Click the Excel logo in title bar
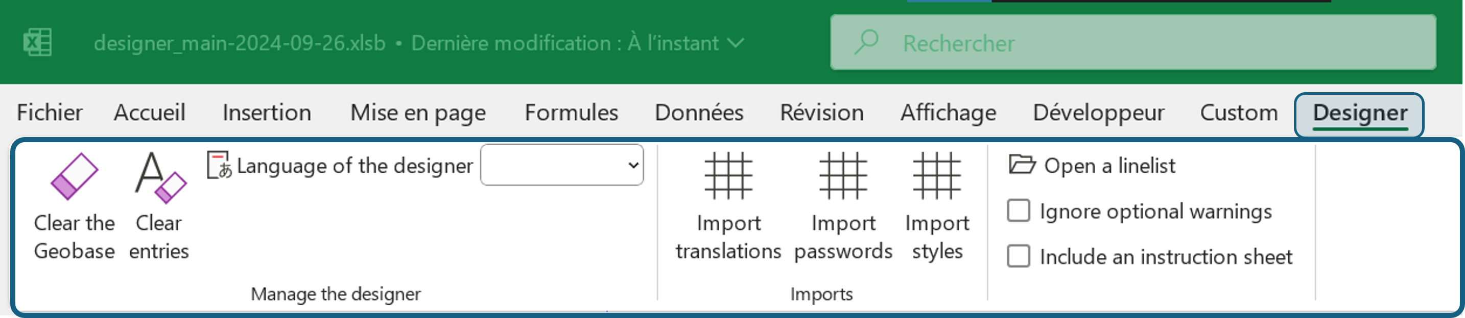1465x318 pixels. point(37,43)
